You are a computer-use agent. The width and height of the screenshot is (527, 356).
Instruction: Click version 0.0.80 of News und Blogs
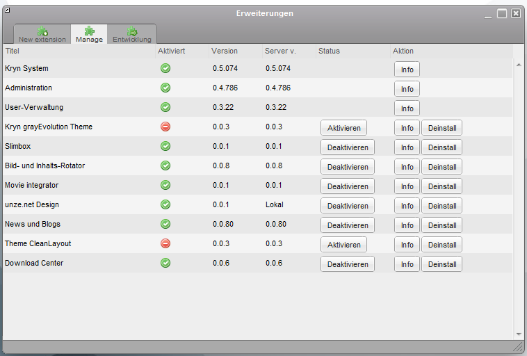pyautogui.click(x=223, y=224)
